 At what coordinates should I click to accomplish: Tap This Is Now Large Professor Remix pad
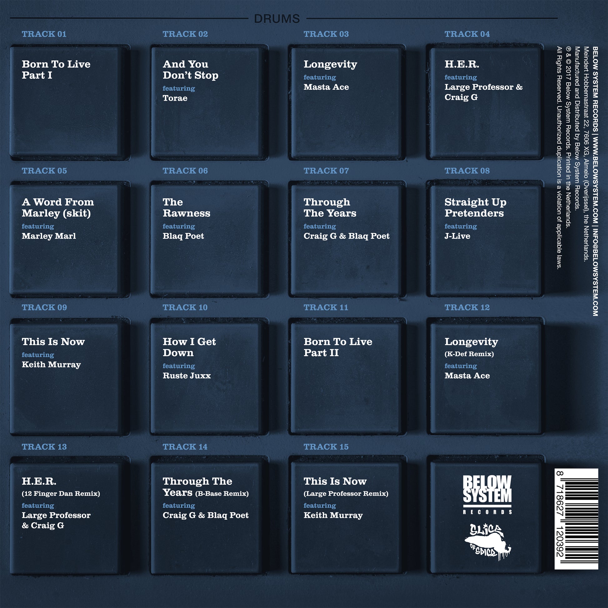coord(347,516)
